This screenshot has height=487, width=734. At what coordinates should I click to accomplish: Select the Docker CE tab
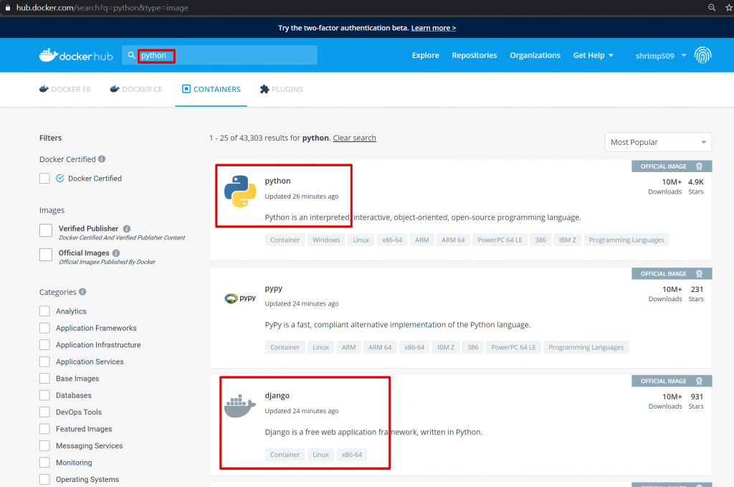coord(136,89)
